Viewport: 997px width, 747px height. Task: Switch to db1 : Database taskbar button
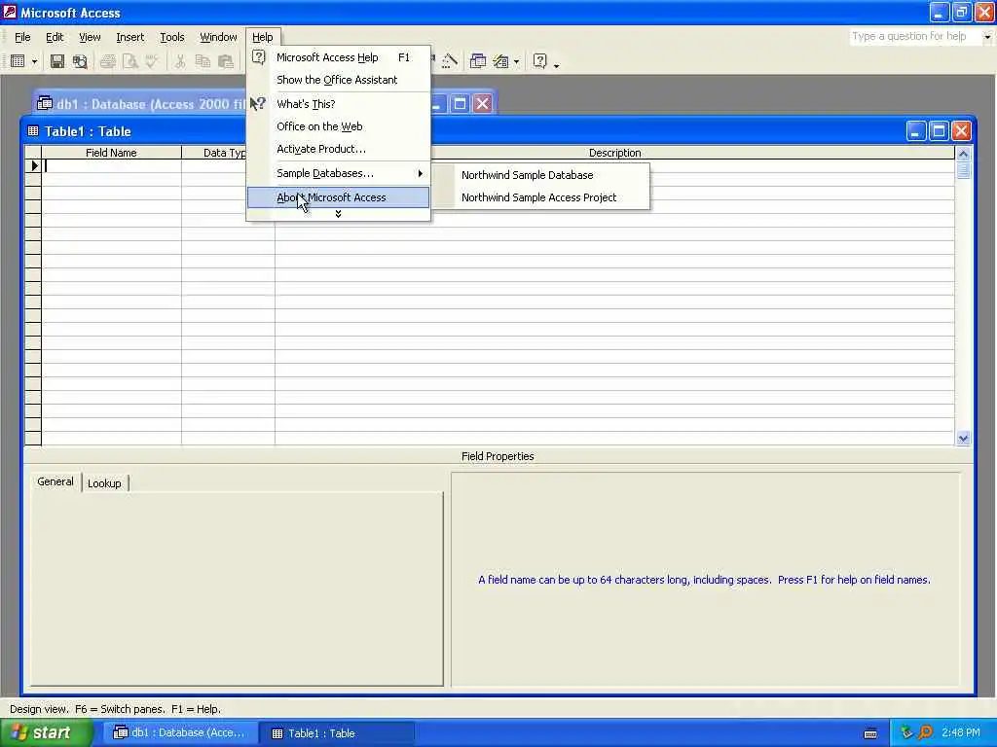180,732
